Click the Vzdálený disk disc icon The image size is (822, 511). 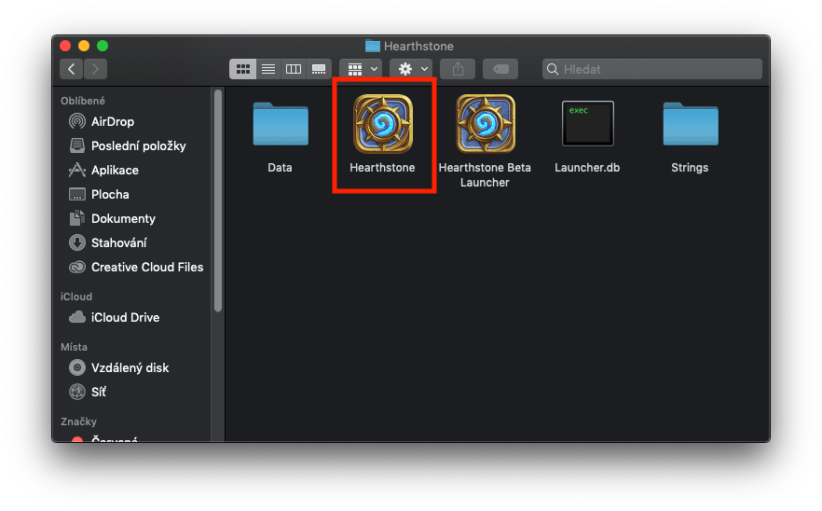tap(77, 367)
